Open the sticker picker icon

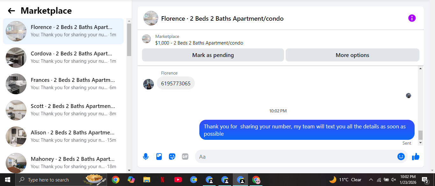(172, 156)
